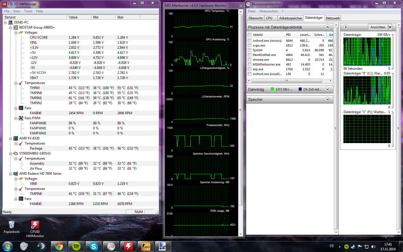
Task: Open the Überwachen menu in Ressourcenmonitor
Action: pos(269,11)
